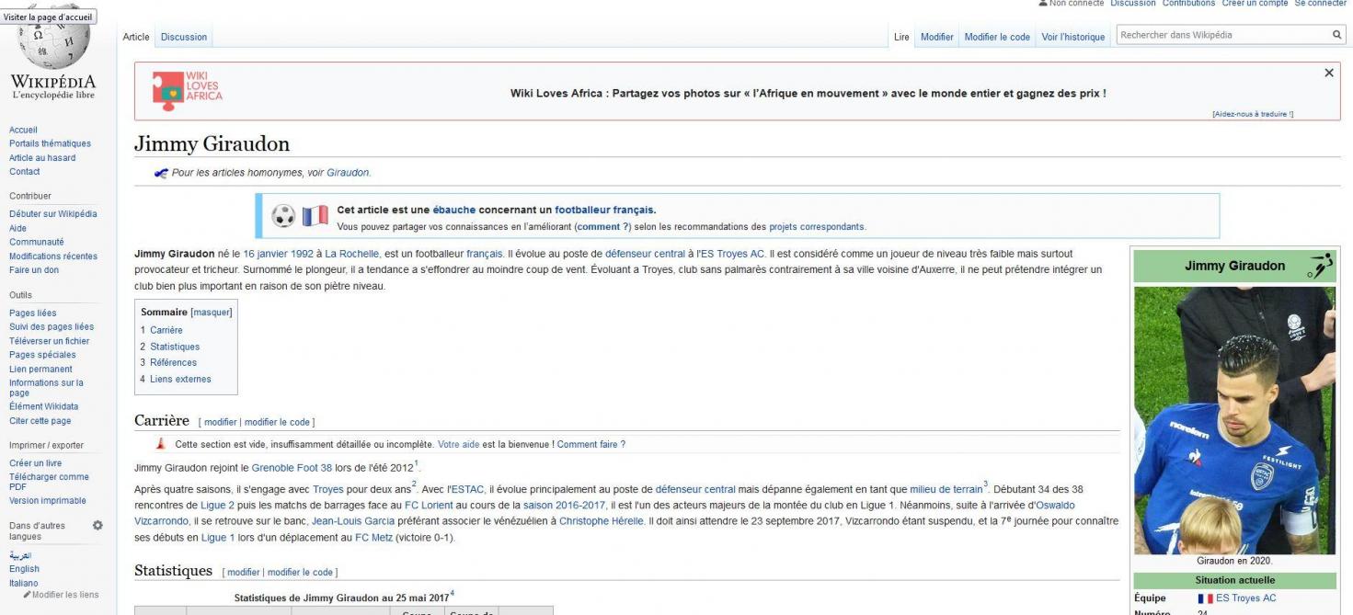Click the search magnifying glass icon
Image resolution: width=1353 pixels, height=615 pixels.
click(x=1336, y=35)
